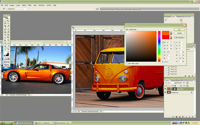Select the Crop tool
This screenshot has height=125, width=200.
(5, 26)
